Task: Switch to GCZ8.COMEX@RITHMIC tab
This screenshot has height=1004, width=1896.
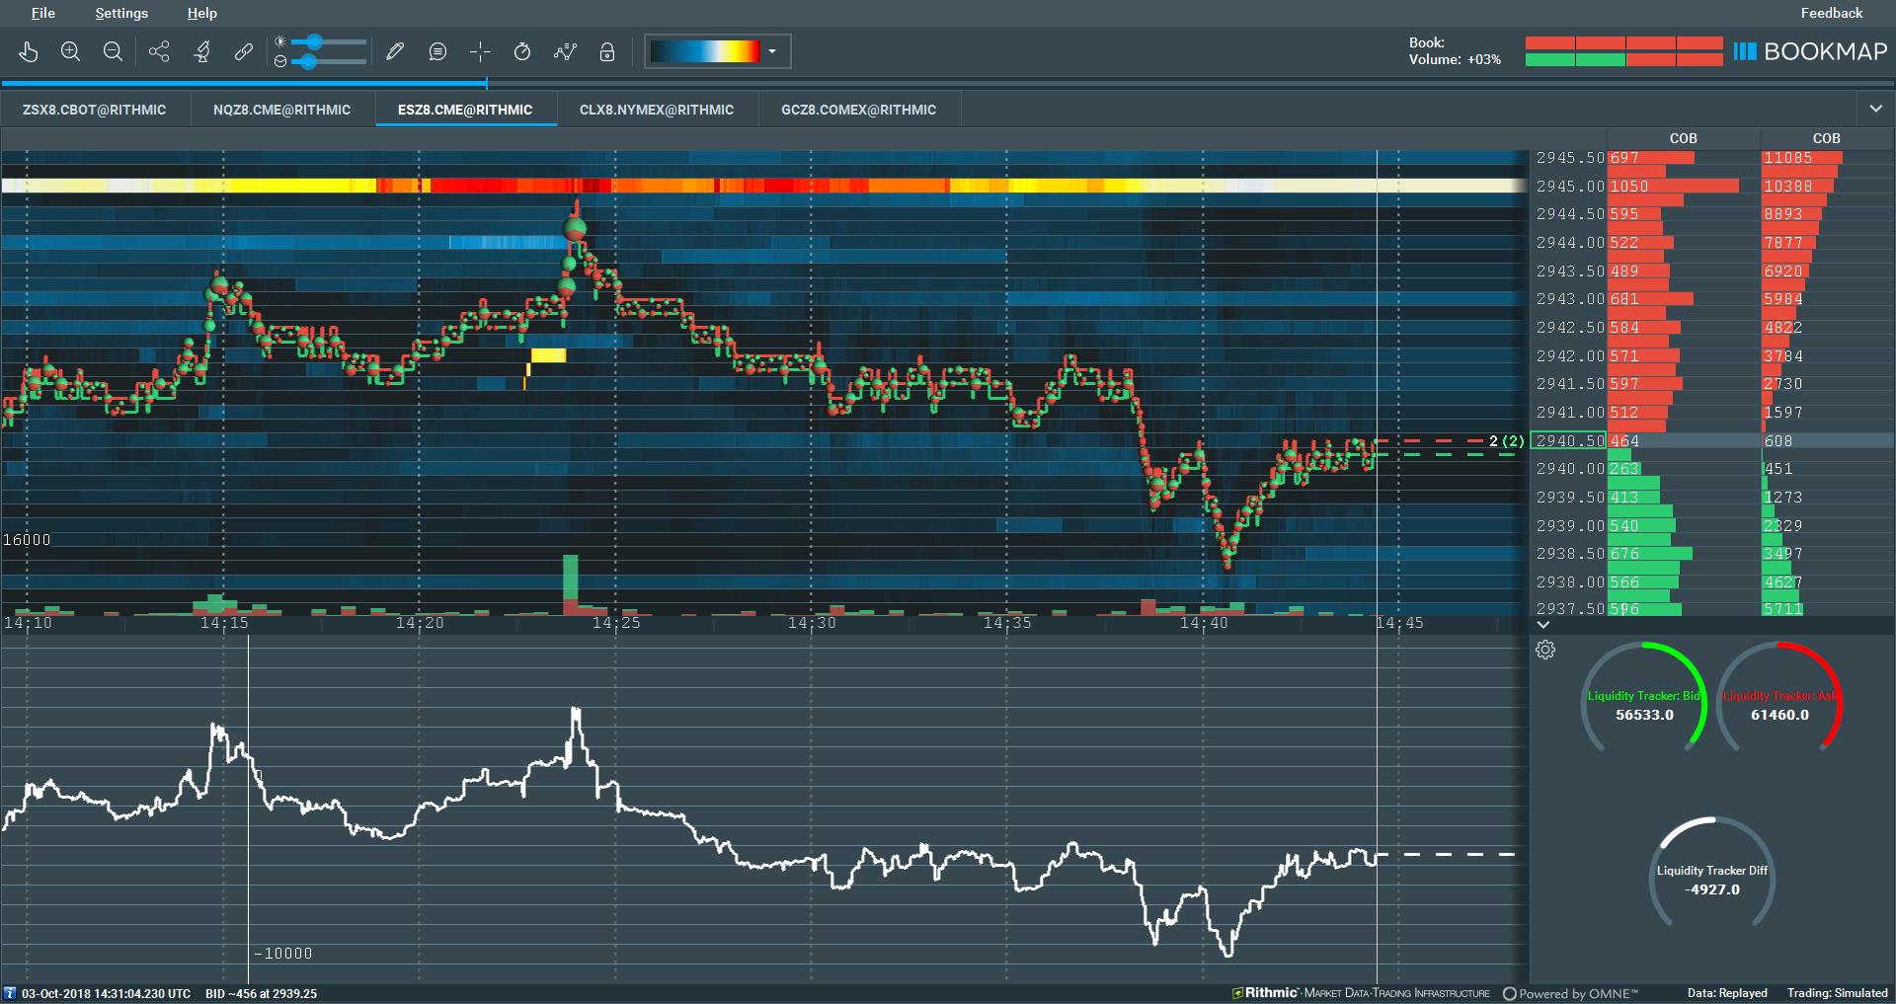Action: [858, 110]
